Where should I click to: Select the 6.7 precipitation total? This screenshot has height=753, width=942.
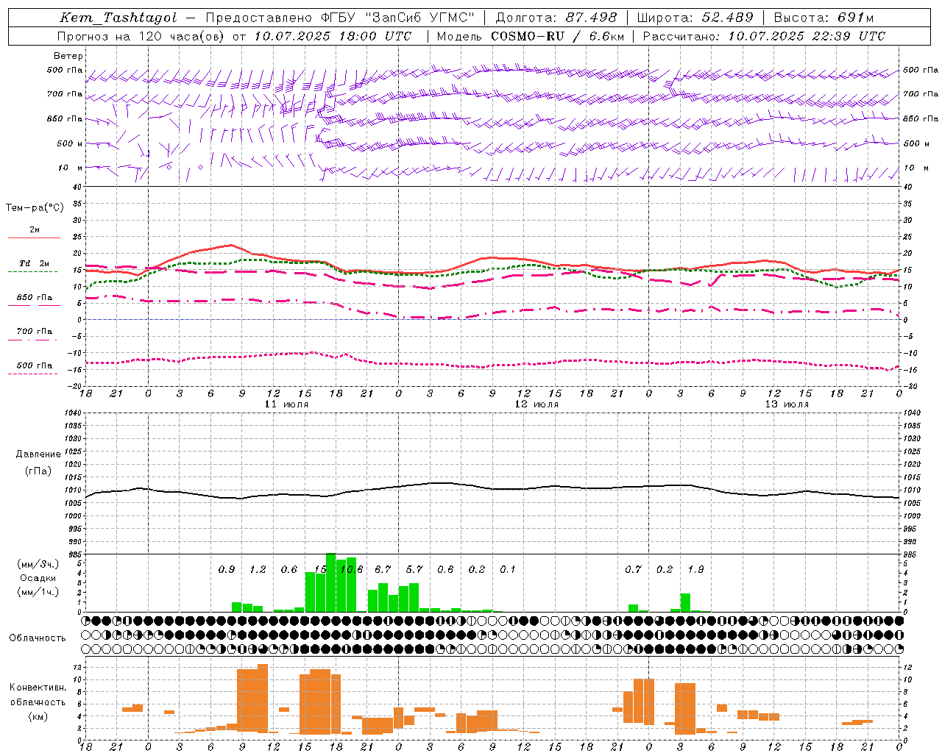tap(383, 570)
